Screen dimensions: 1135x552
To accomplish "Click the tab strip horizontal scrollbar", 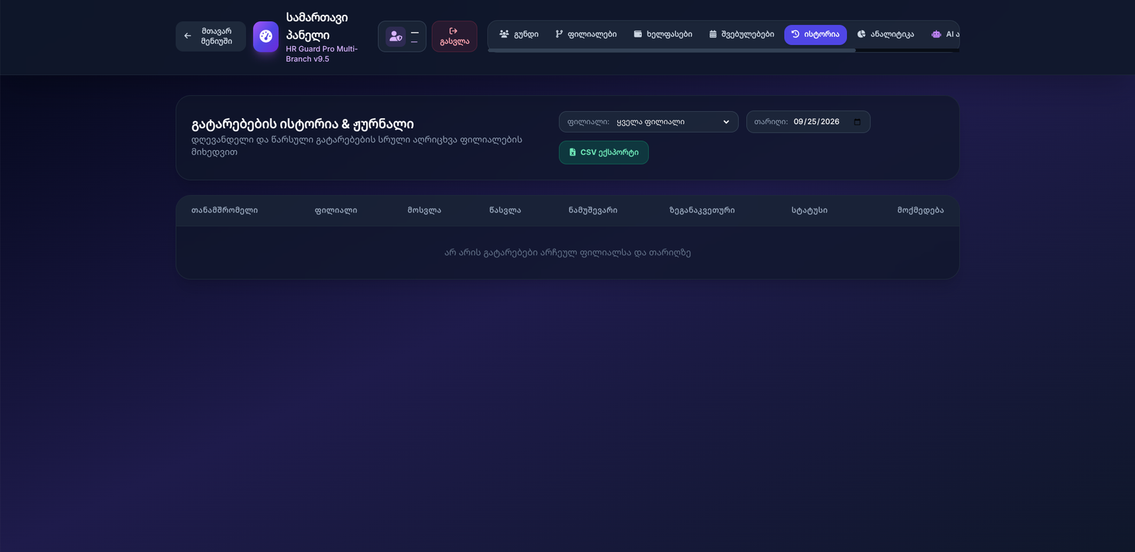I will [672, 50].
